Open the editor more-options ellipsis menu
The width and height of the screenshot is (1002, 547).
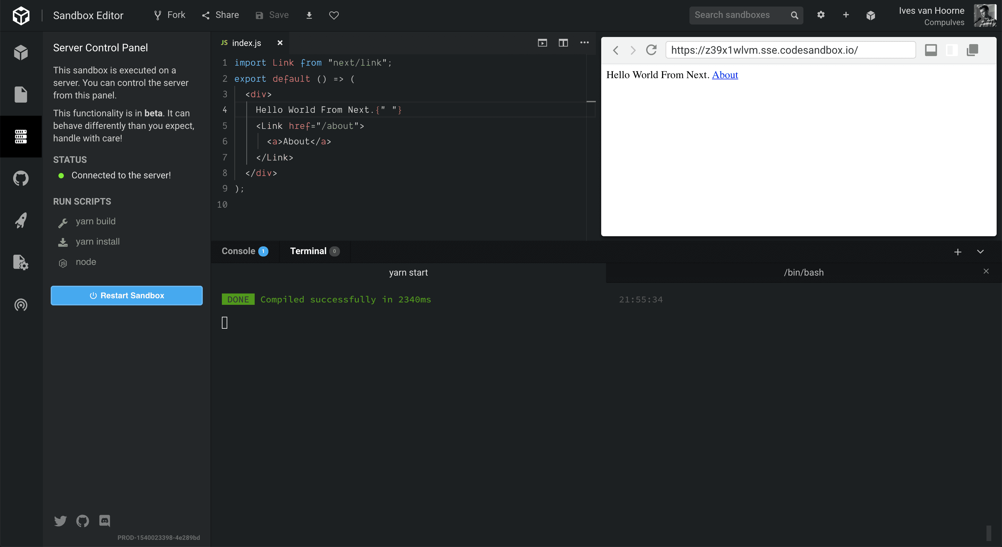[x=584, y=43]
